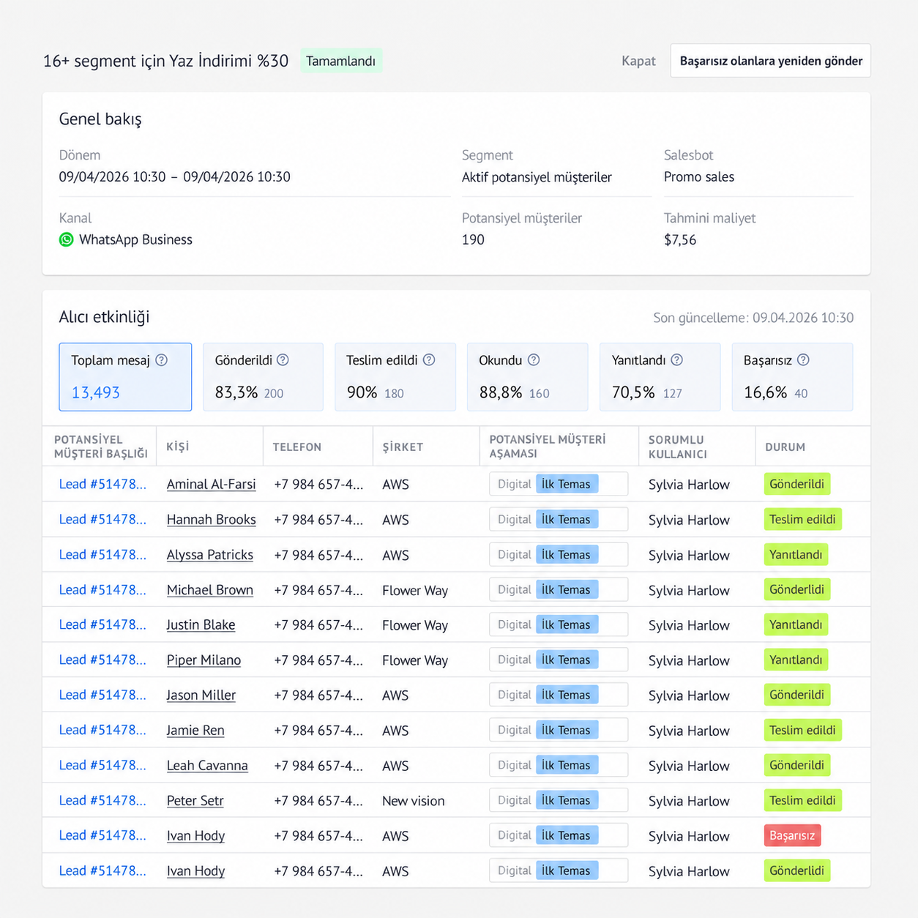Open the lead link in Jamie Ren row
The image size is (918, 918).
click(x=102, y=730)
